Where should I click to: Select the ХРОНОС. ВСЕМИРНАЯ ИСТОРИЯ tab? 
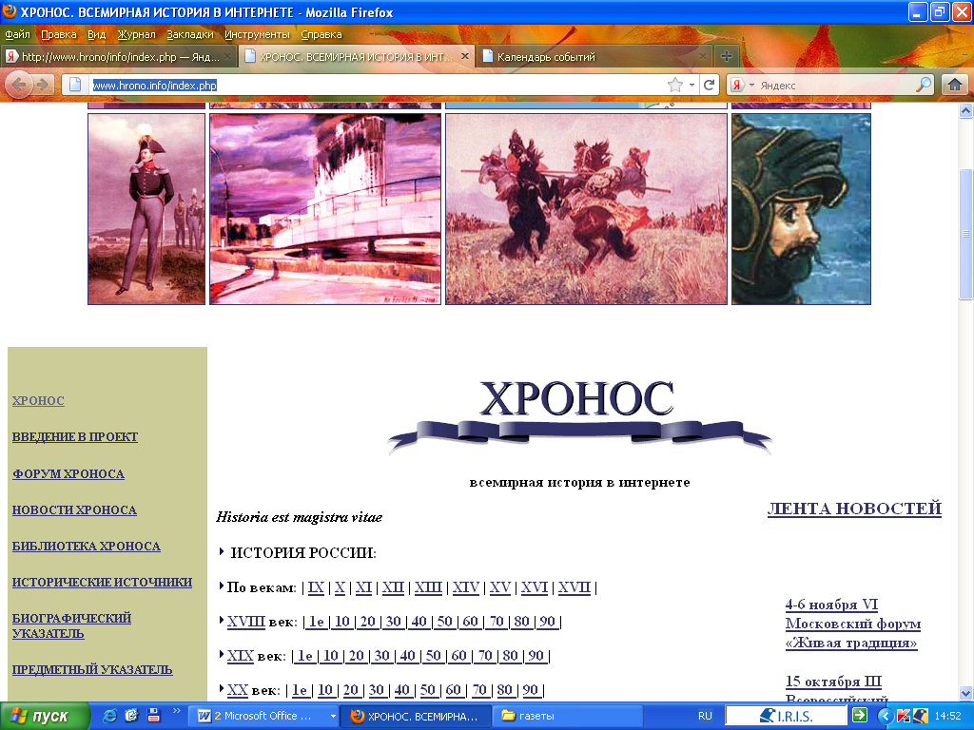[x=356, y=56]
